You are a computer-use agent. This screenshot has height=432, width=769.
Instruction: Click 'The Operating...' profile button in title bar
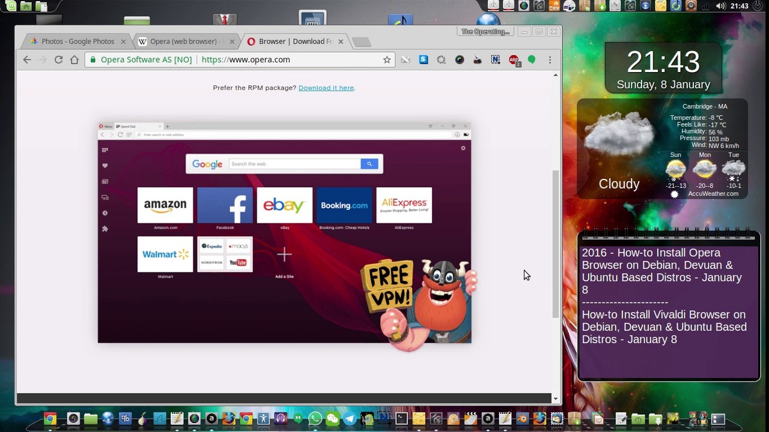pos(485,31)
